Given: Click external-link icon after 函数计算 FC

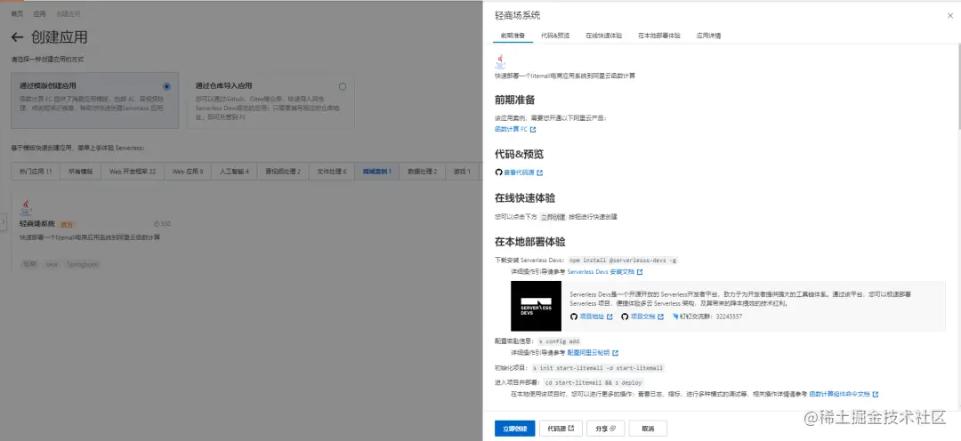Looking at the screenshot, I should pos(533,130).
